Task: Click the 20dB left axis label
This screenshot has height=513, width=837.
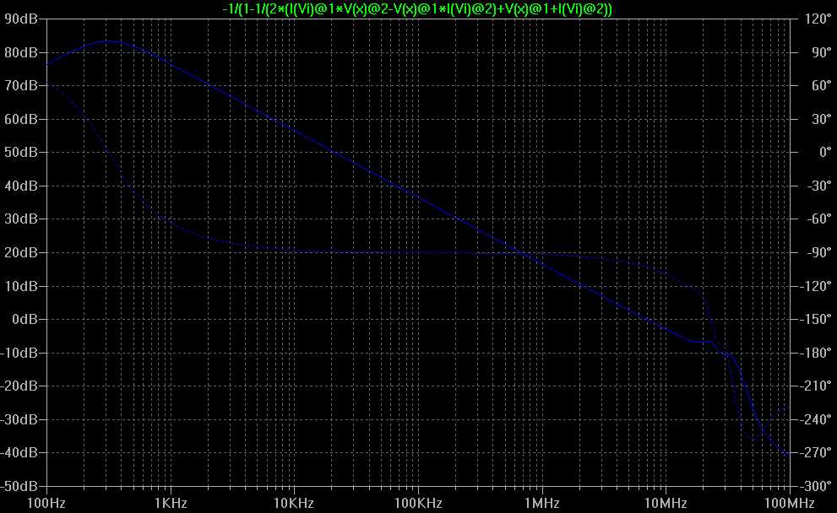Action: pyautogui.click(x=21, y=252)
